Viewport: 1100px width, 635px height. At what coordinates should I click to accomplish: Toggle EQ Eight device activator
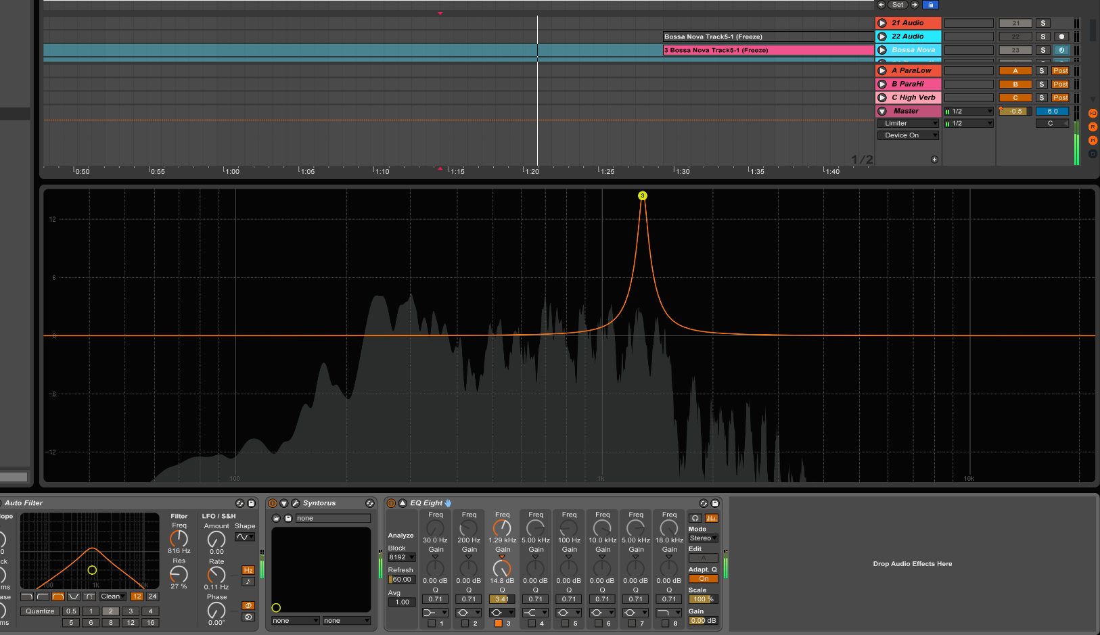coord(391,503)
